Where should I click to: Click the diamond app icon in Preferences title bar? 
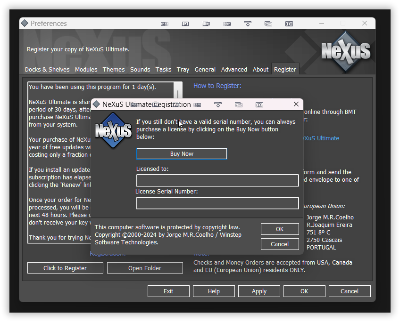click(x=25, y=23)
